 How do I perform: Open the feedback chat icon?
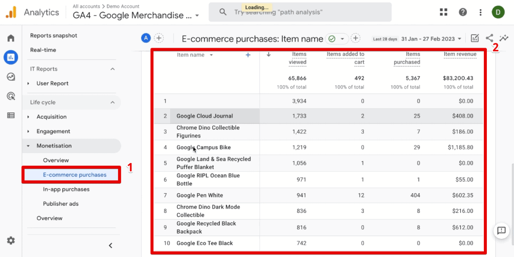[501, 230]
